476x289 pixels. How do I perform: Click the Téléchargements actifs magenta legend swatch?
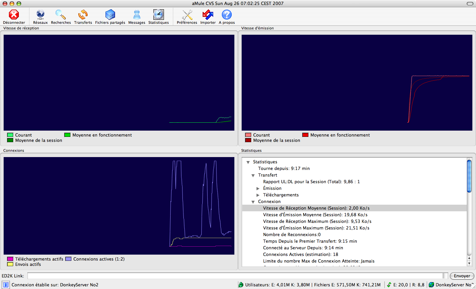click(10, 259)
